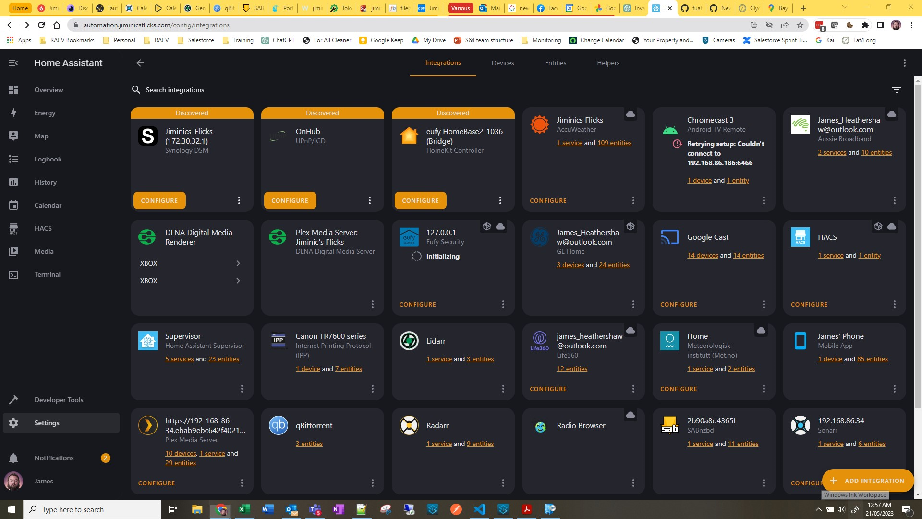Viewport: 922px width, 519px height.
Task: Open the 14 devices link under Google Cast
Action: (x=703, y=255)
